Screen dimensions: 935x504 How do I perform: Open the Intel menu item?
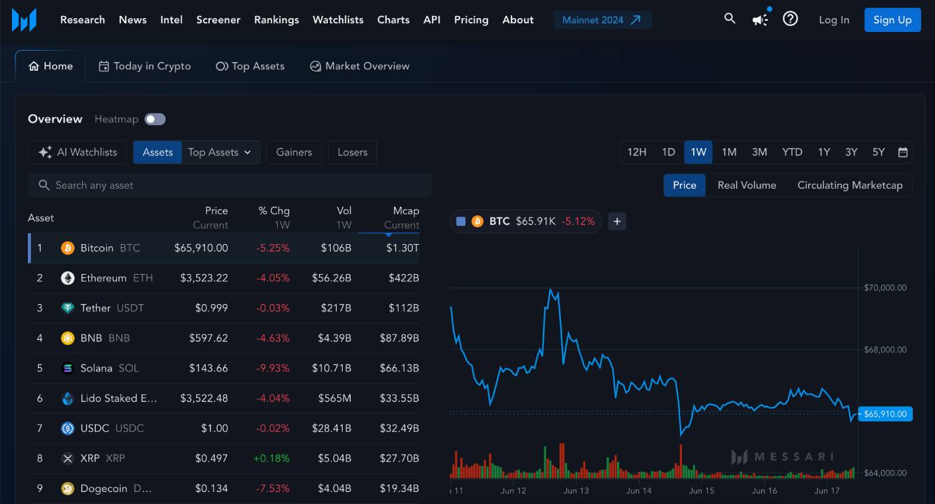click(171, 20)
